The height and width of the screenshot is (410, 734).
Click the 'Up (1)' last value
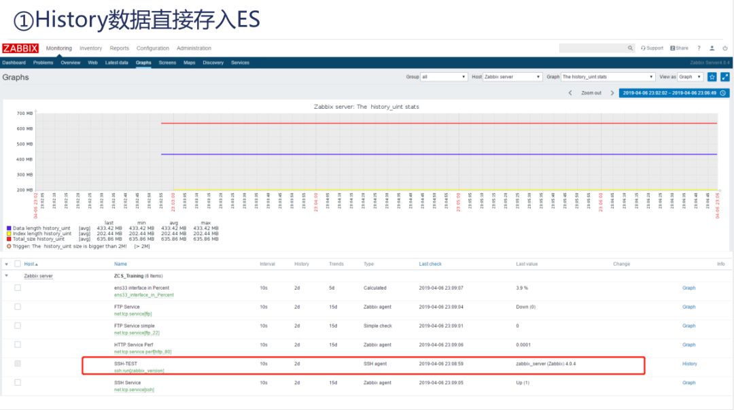click(x=523, y=383)
